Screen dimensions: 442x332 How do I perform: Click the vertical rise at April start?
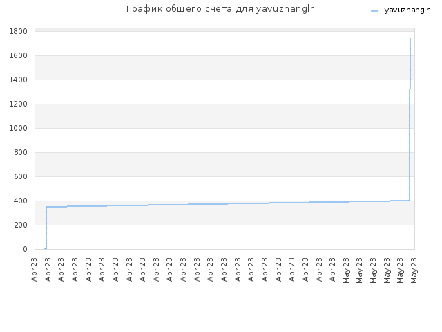pyautogui.click(x=46, y=228)
